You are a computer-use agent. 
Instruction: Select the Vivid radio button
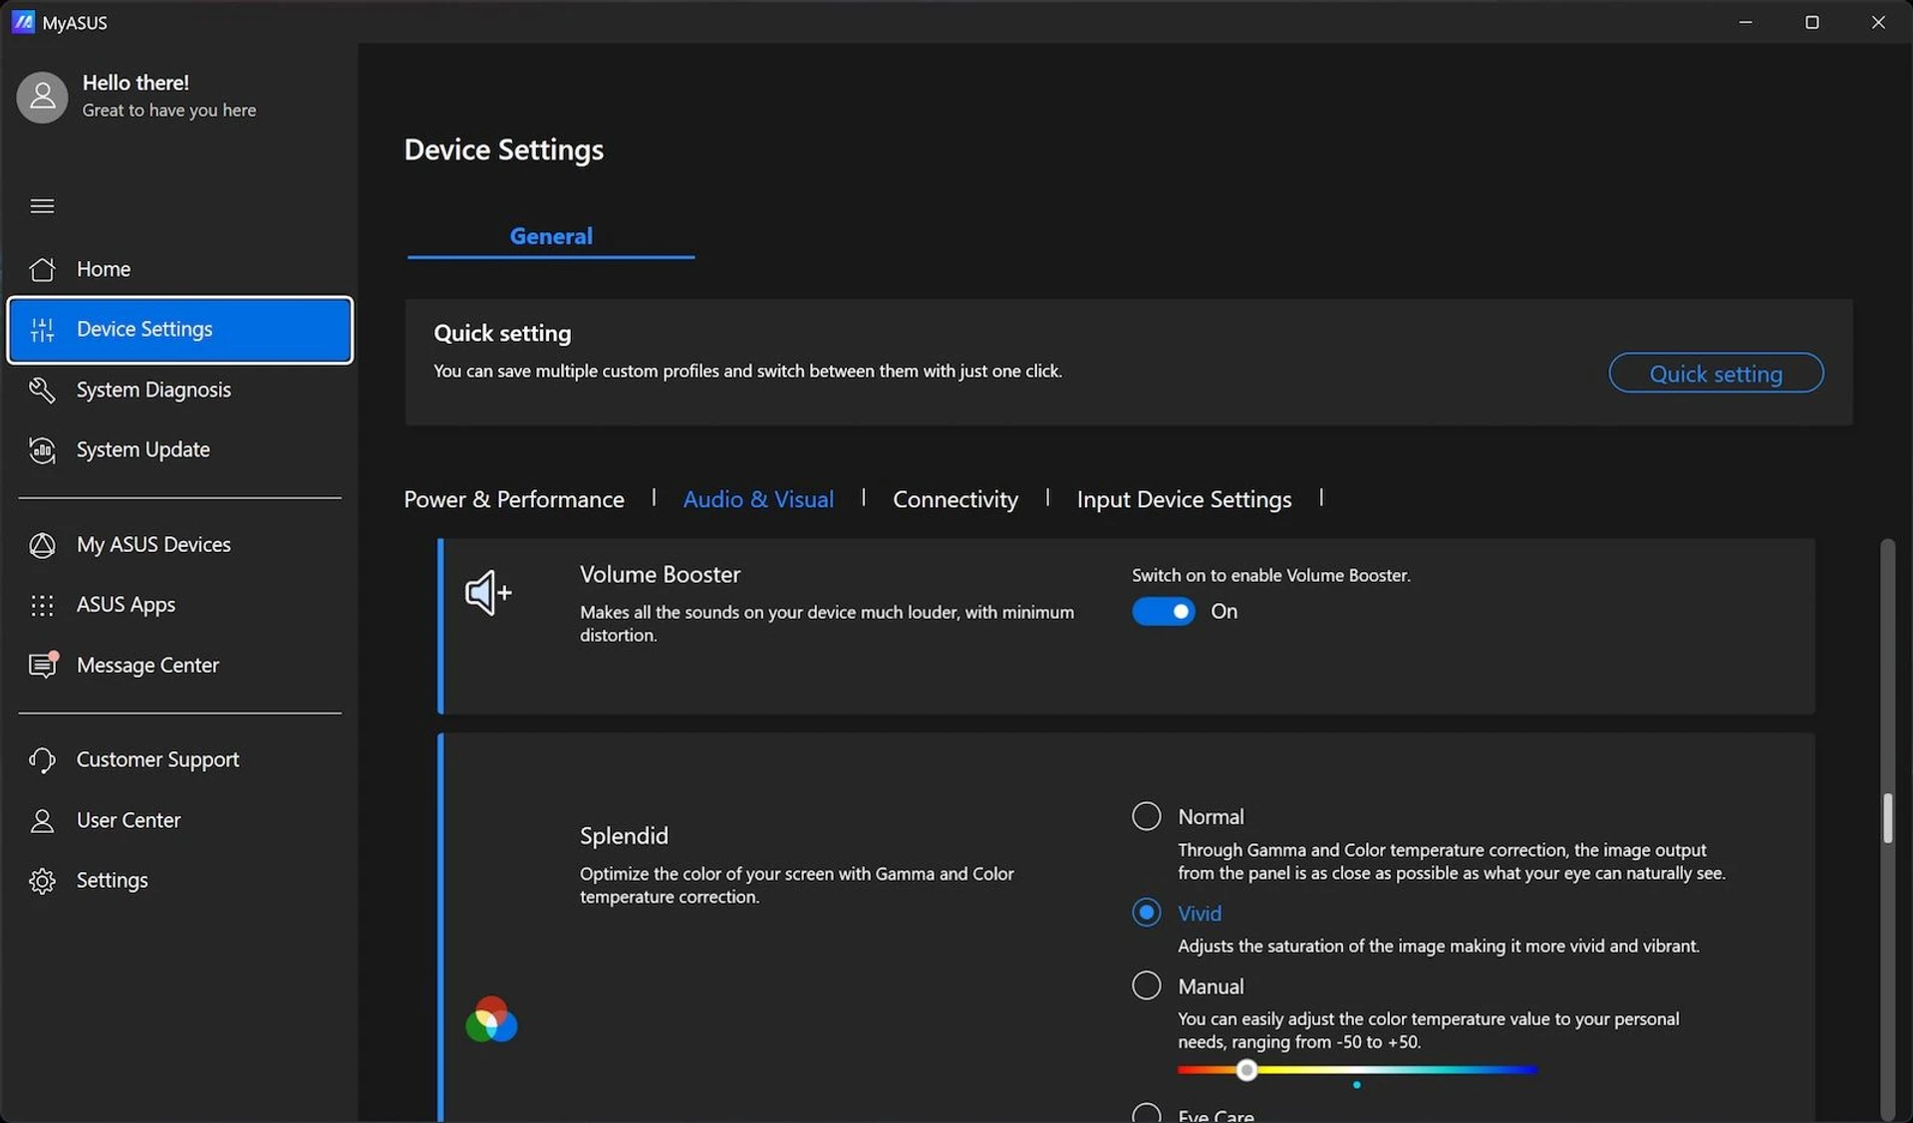point(1147,913)
